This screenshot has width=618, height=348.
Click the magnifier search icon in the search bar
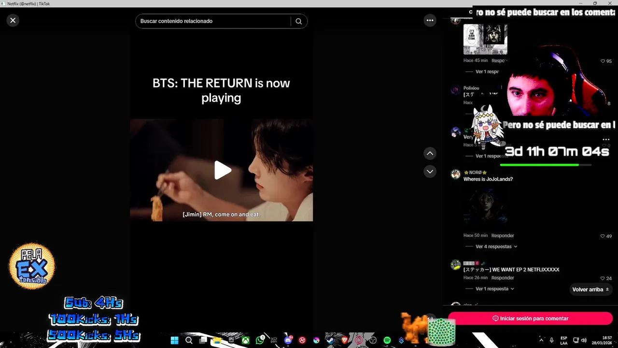(299, 21)
